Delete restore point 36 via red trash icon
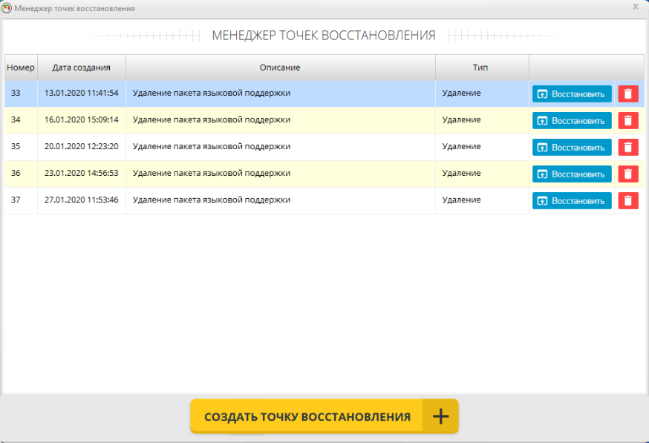 (x=627, y=174)
